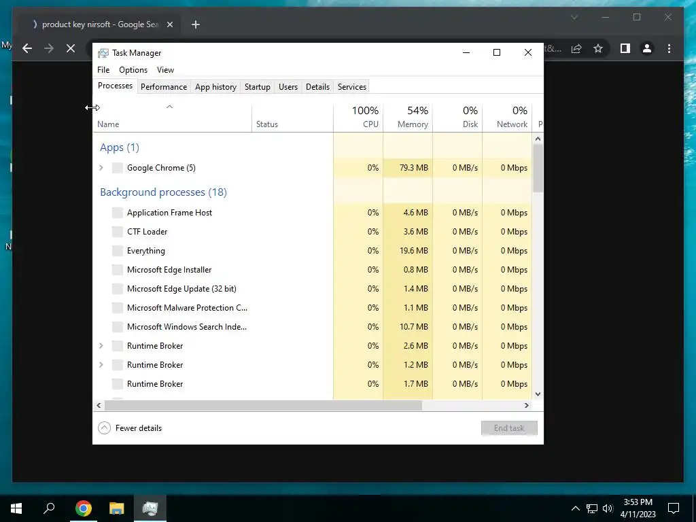Click the horizontal scrollbar thumb

pos(263,405)
